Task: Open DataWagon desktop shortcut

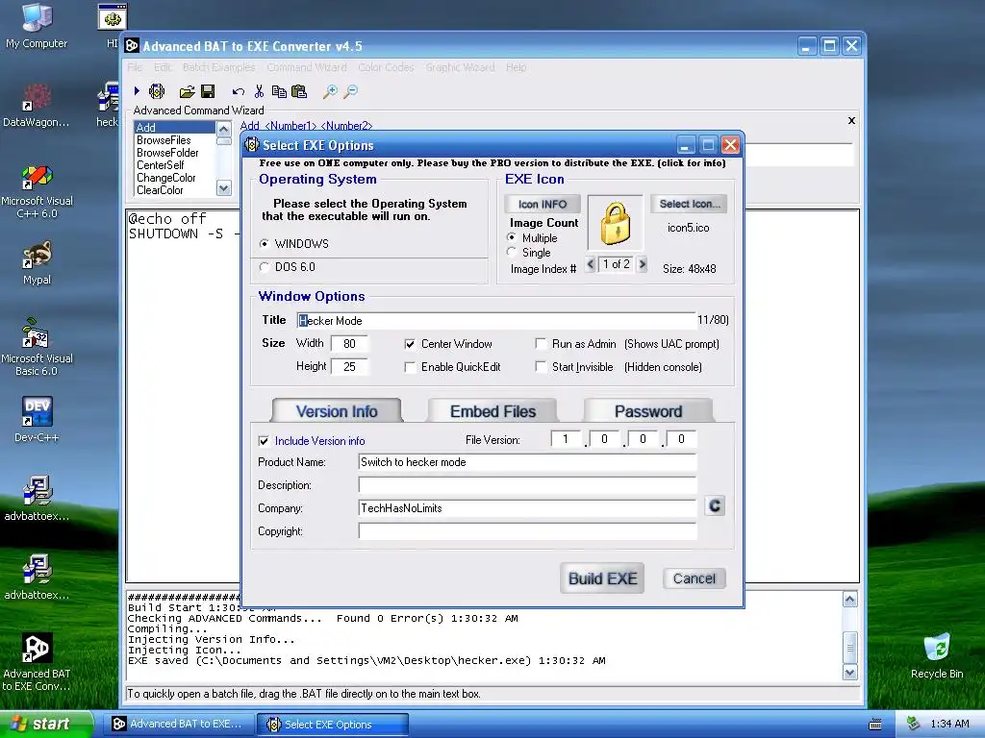Action: 37,106
